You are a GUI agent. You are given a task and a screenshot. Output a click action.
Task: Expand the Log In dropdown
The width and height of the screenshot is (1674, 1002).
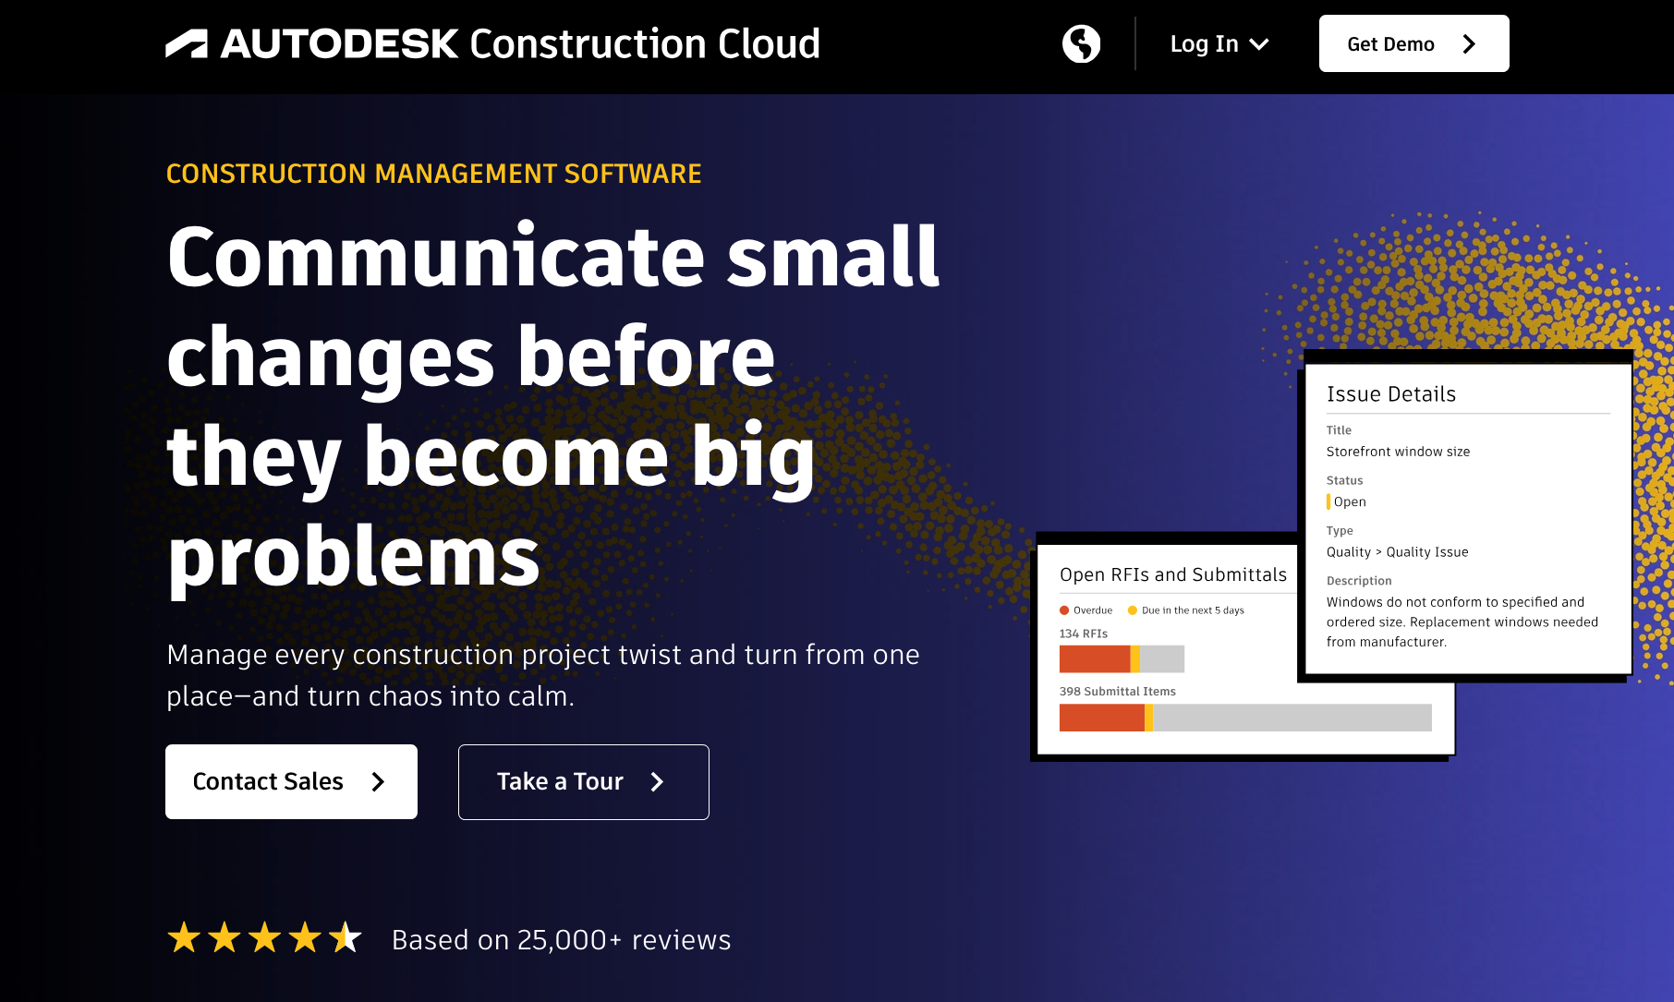click(1219, 44)
